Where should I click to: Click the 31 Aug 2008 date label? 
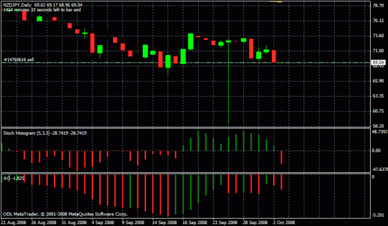point(74,222)
